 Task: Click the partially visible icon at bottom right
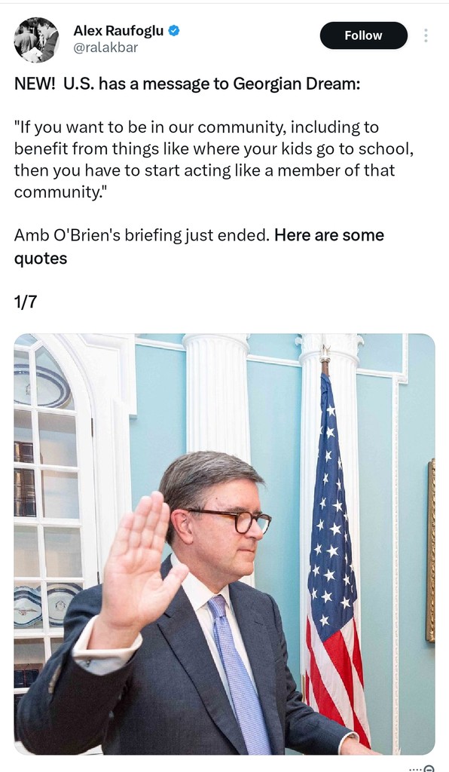point(429,768)
